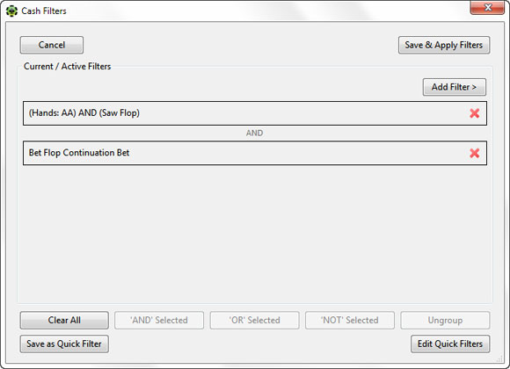Save and apply the filters
Screen dimensions: 510x369
444,45
